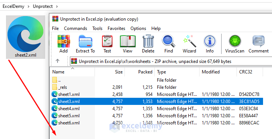Viewport: 272px width, 139px height.
Task: Run the Test archive tool
Action: click(x=107, y=42)
